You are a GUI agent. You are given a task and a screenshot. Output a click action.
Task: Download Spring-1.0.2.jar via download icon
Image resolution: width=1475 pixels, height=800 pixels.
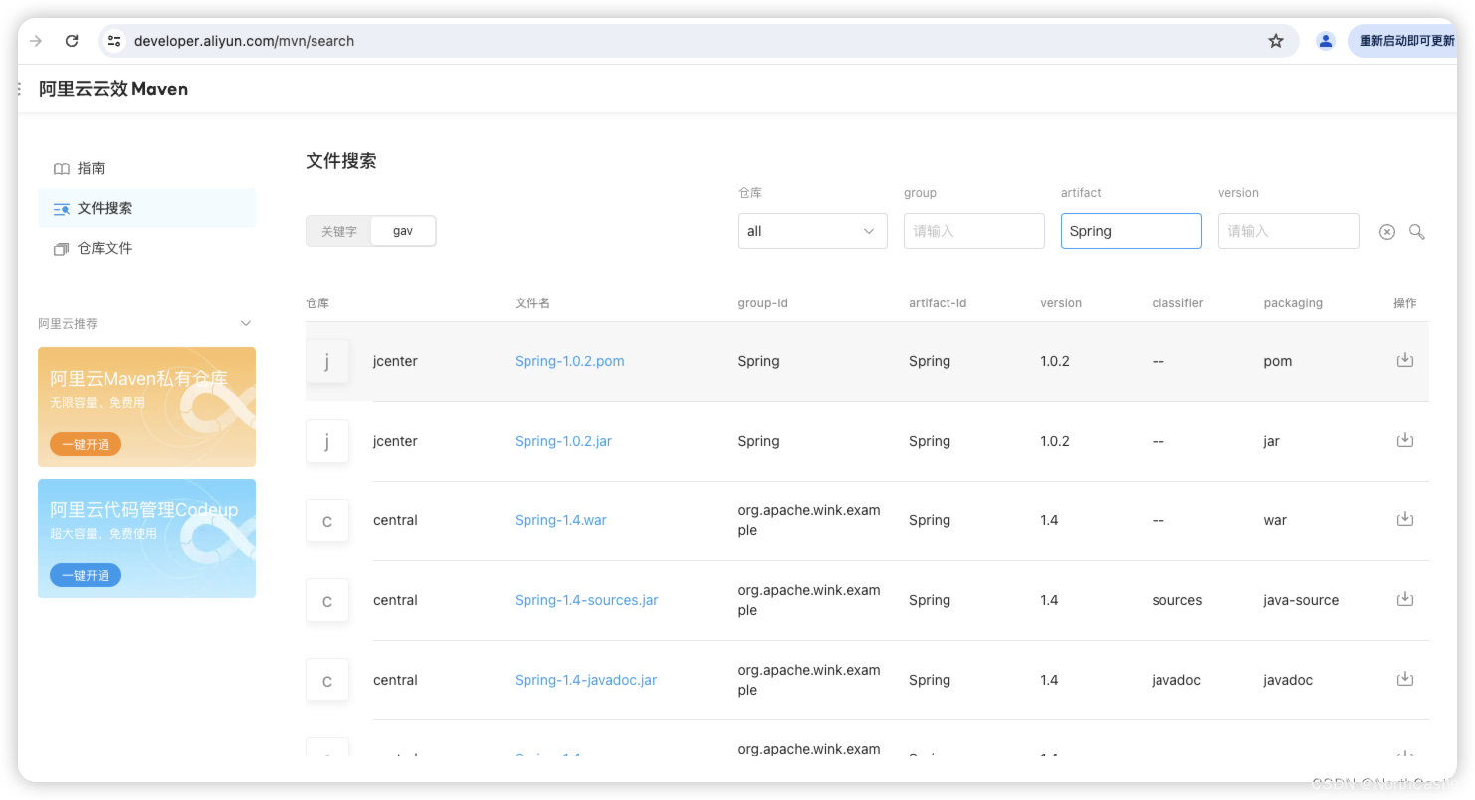1404,440
